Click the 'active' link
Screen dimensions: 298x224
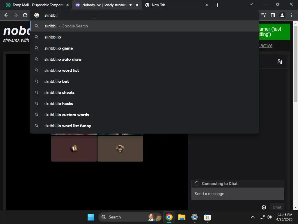point(266,45)
